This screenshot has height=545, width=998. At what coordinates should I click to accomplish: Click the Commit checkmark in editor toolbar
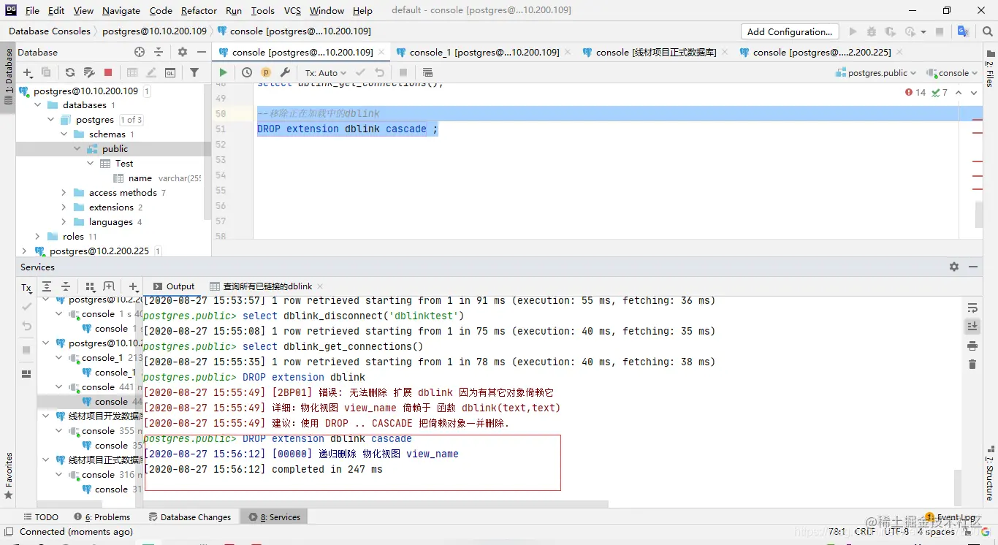click(x=360, y=72)
